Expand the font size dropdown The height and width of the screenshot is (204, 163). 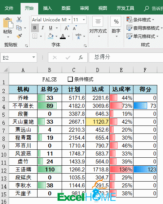pos(84,20)
